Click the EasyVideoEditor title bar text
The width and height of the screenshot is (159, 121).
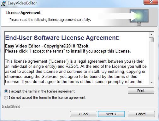[x=22, y=3]
